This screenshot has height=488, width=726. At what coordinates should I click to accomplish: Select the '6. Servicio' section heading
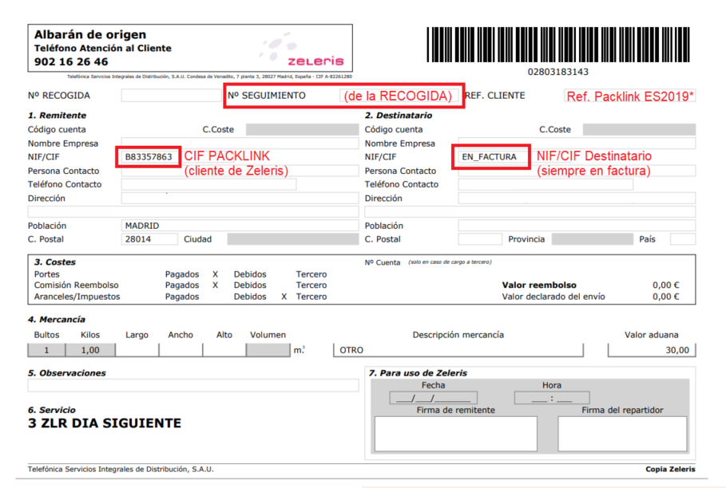(x=52, y=410)
